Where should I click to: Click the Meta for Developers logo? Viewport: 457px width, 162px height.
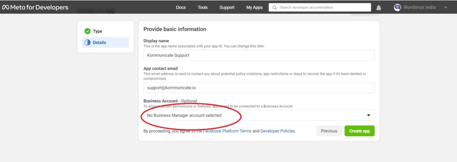[35, 7]
